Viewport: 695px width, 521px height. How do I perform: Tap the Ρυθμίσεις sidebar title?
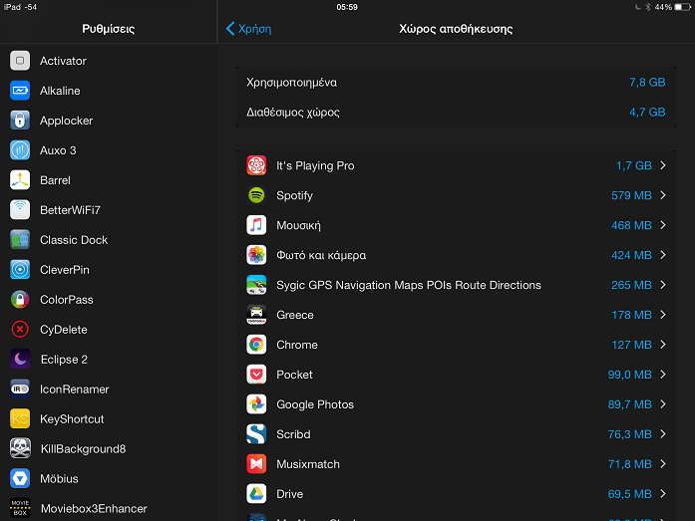tap(108, 29)
